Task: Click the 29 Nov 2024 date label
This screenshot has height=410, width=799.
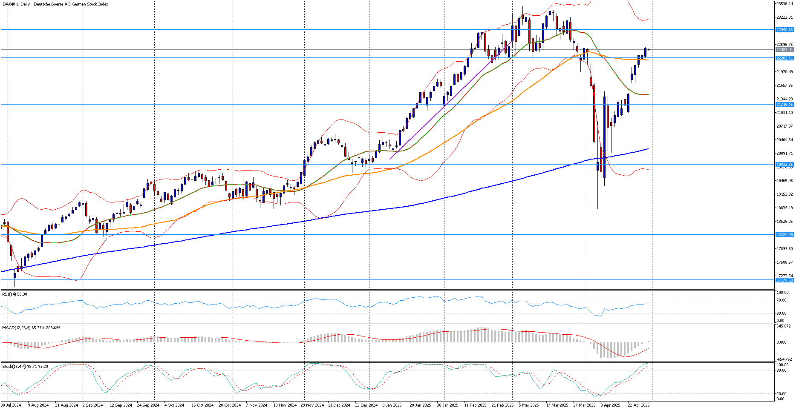Action: (x=312, y=405)
